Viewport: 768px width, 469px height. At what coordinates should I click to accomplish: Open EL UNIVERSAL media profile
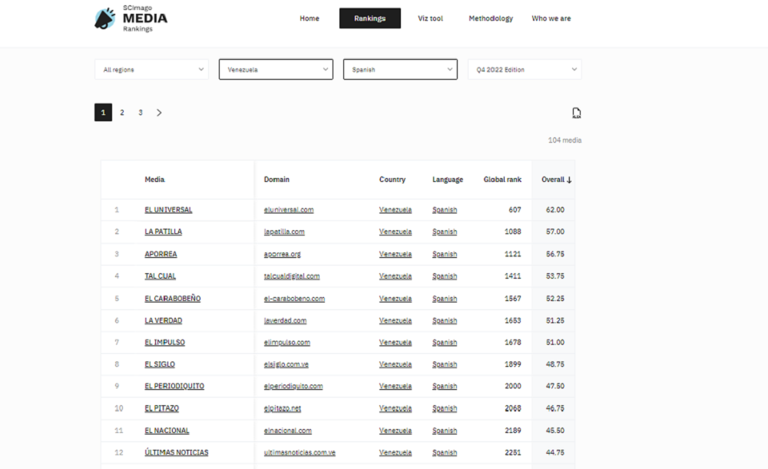(168, 210)
